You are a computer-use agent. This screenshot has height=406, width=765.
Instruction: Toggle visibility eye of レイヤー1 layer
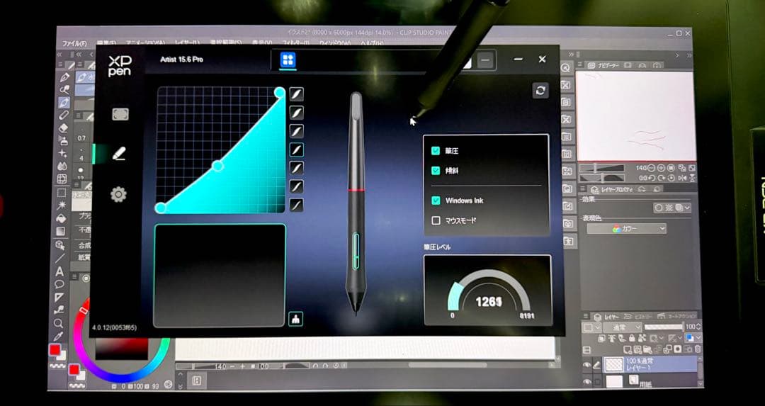pos(586,364)
